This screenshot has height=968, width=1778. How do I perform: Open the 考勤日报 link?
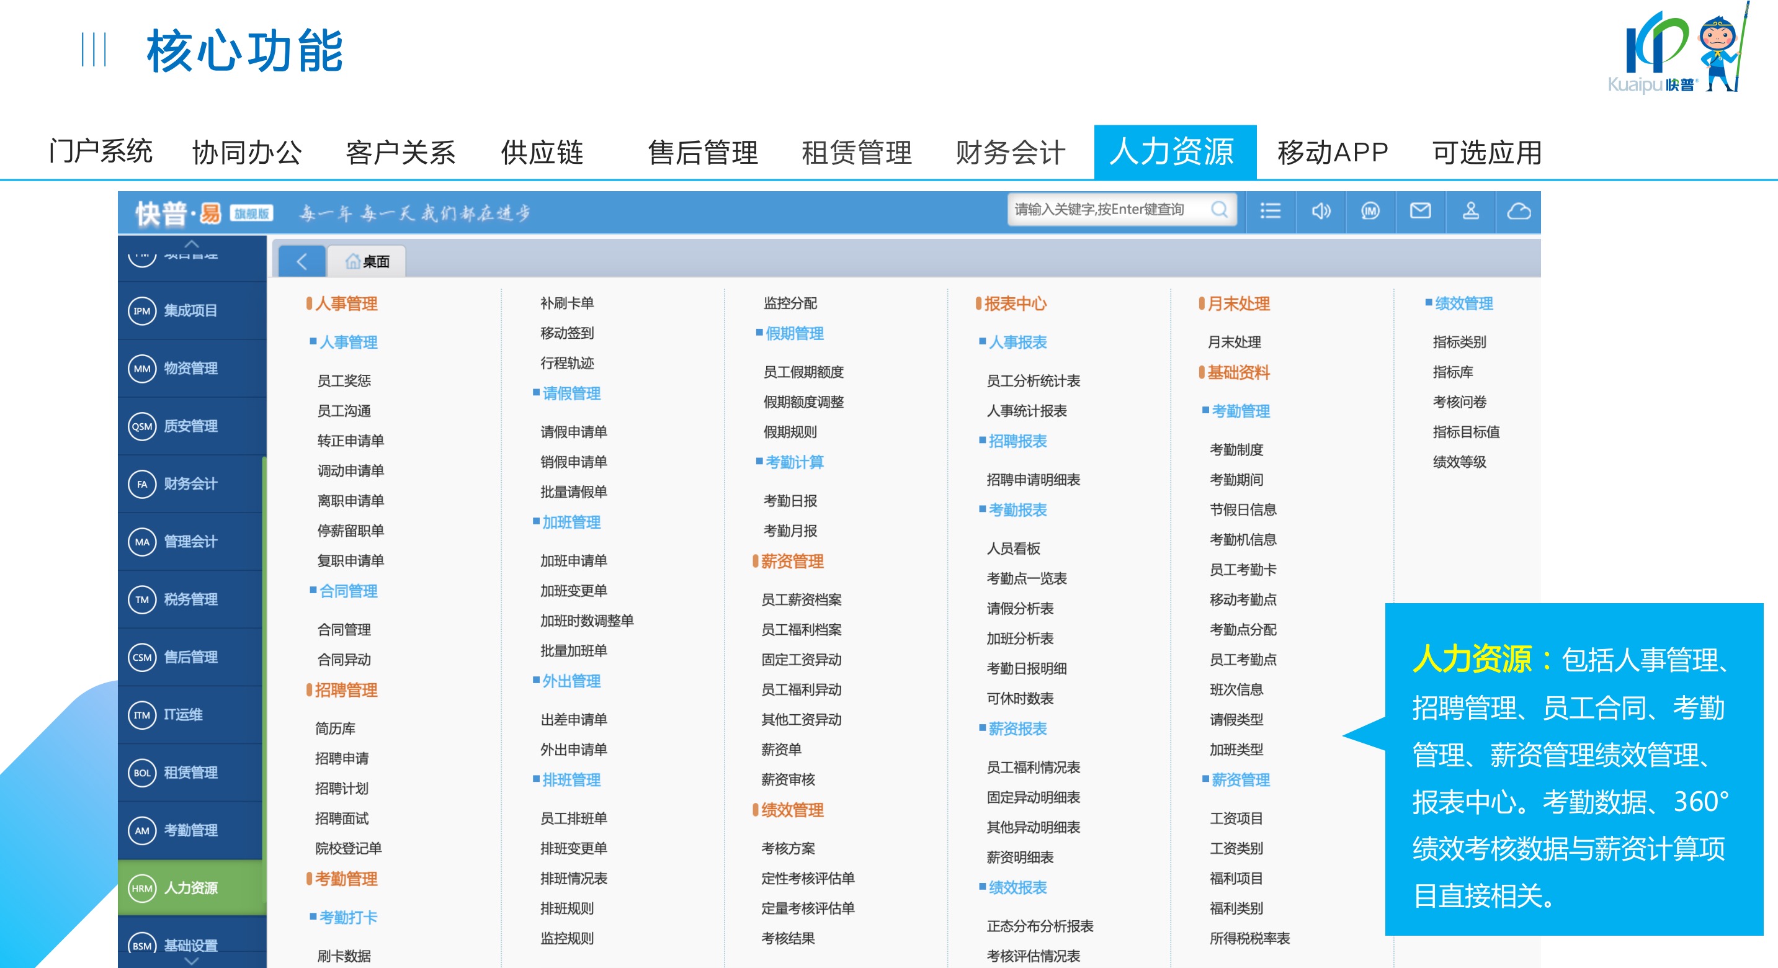coord(790,501)
